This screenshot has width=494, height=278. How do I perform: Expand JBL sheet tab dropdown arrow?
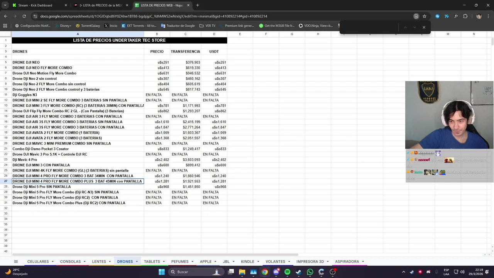233,262
